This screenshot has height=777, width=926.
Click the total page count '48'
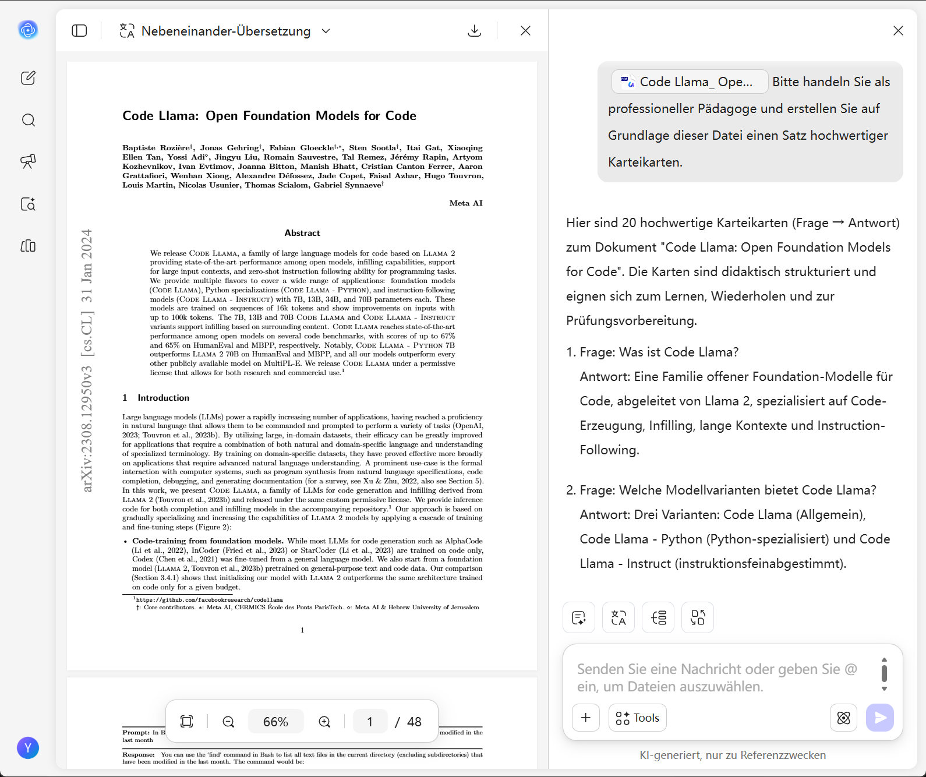(x=414, y=722)
